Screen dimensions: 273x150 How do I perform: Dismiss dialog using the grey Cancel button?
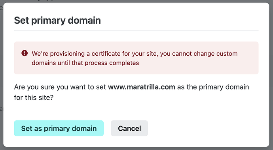pos(129,128)
